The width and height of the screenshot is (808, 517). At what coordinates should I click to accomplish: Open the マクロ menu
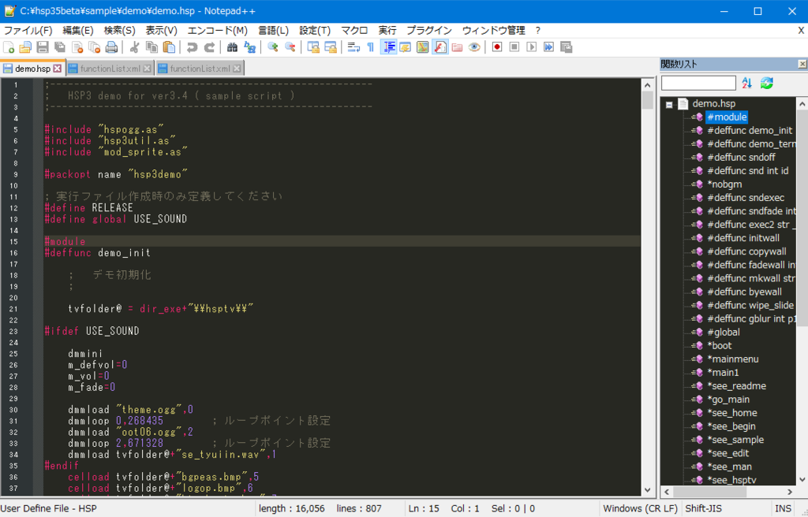click(x=354, y=31)
